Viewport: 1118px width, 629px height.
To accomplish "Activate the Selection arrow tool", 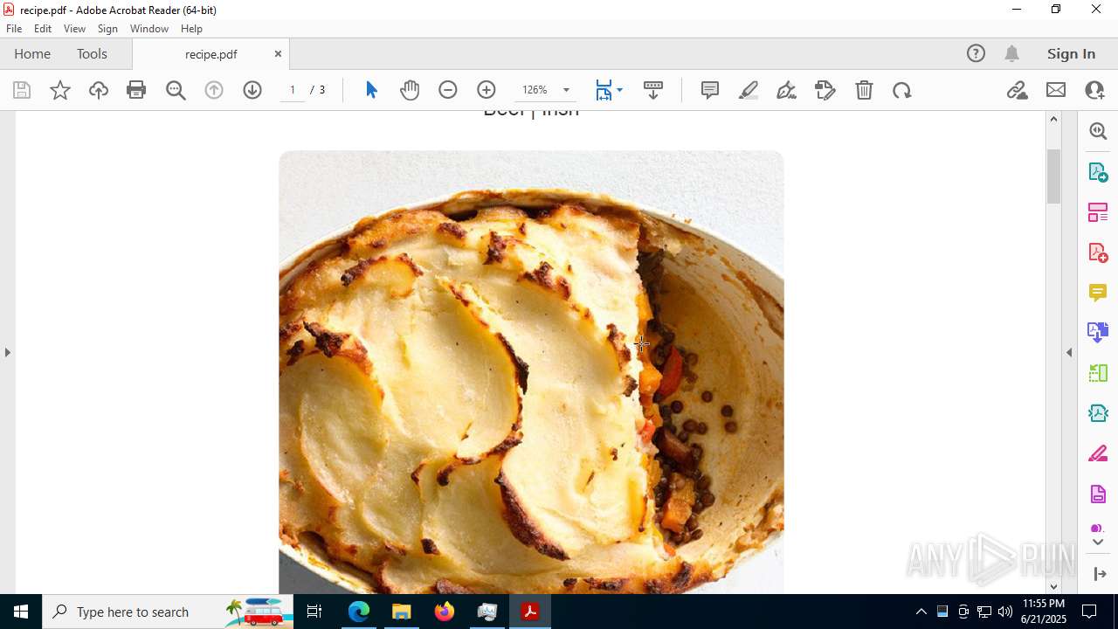I will 371,90.
